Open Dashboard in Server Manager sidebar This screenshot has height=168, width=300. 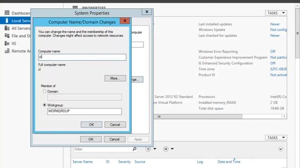[x=21, y=13]
